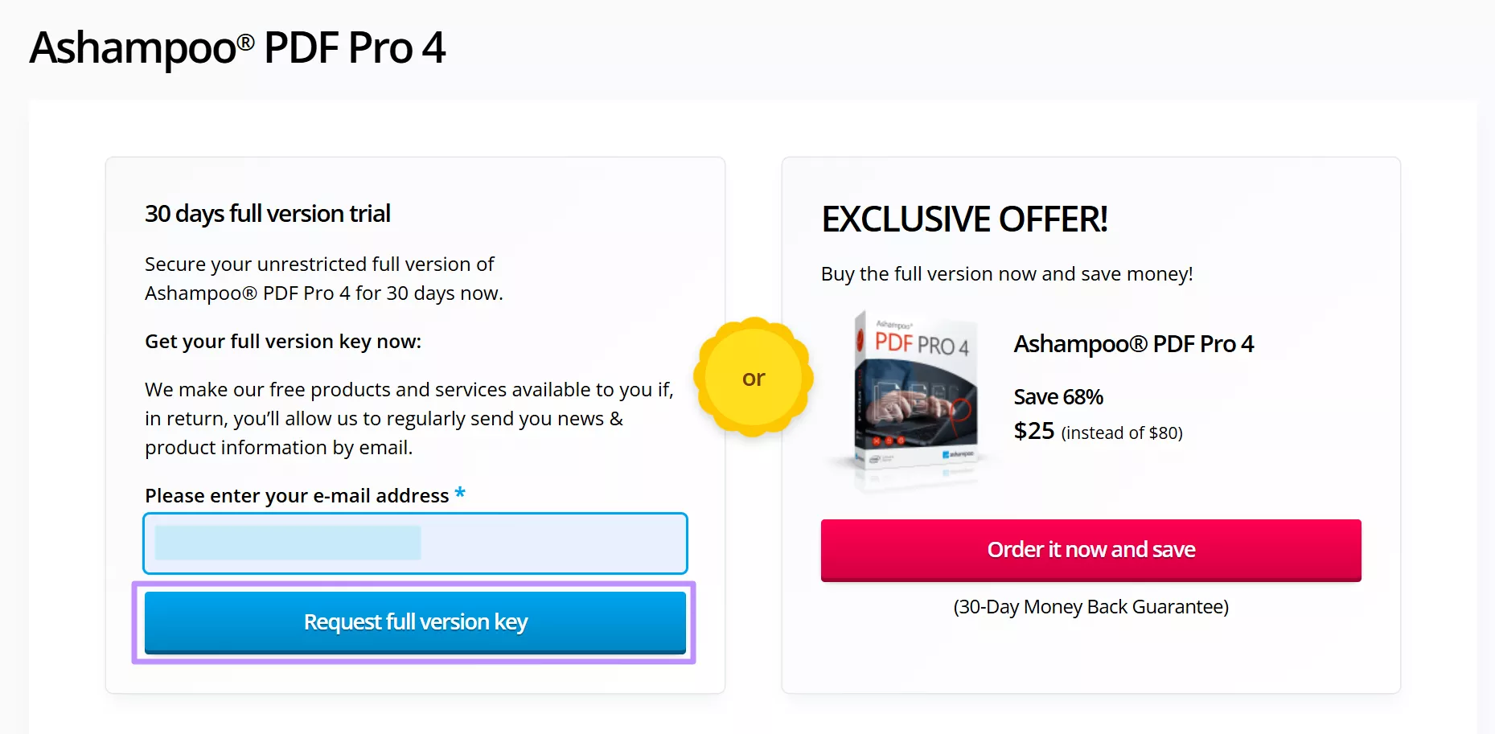1495x734 pixels.
Task: Click the $25 price
Action: (1034, 432)
